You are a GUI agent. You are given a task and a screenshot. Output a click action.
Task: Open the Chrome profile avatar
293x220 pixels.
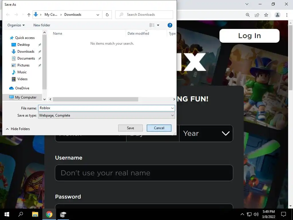(x=277, y=15)
